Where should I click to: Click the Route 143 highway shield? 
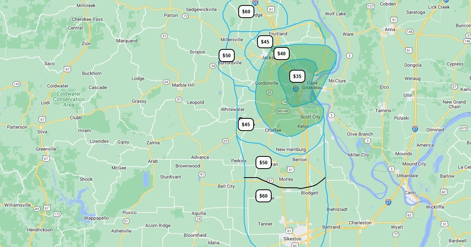pos(16,84)
